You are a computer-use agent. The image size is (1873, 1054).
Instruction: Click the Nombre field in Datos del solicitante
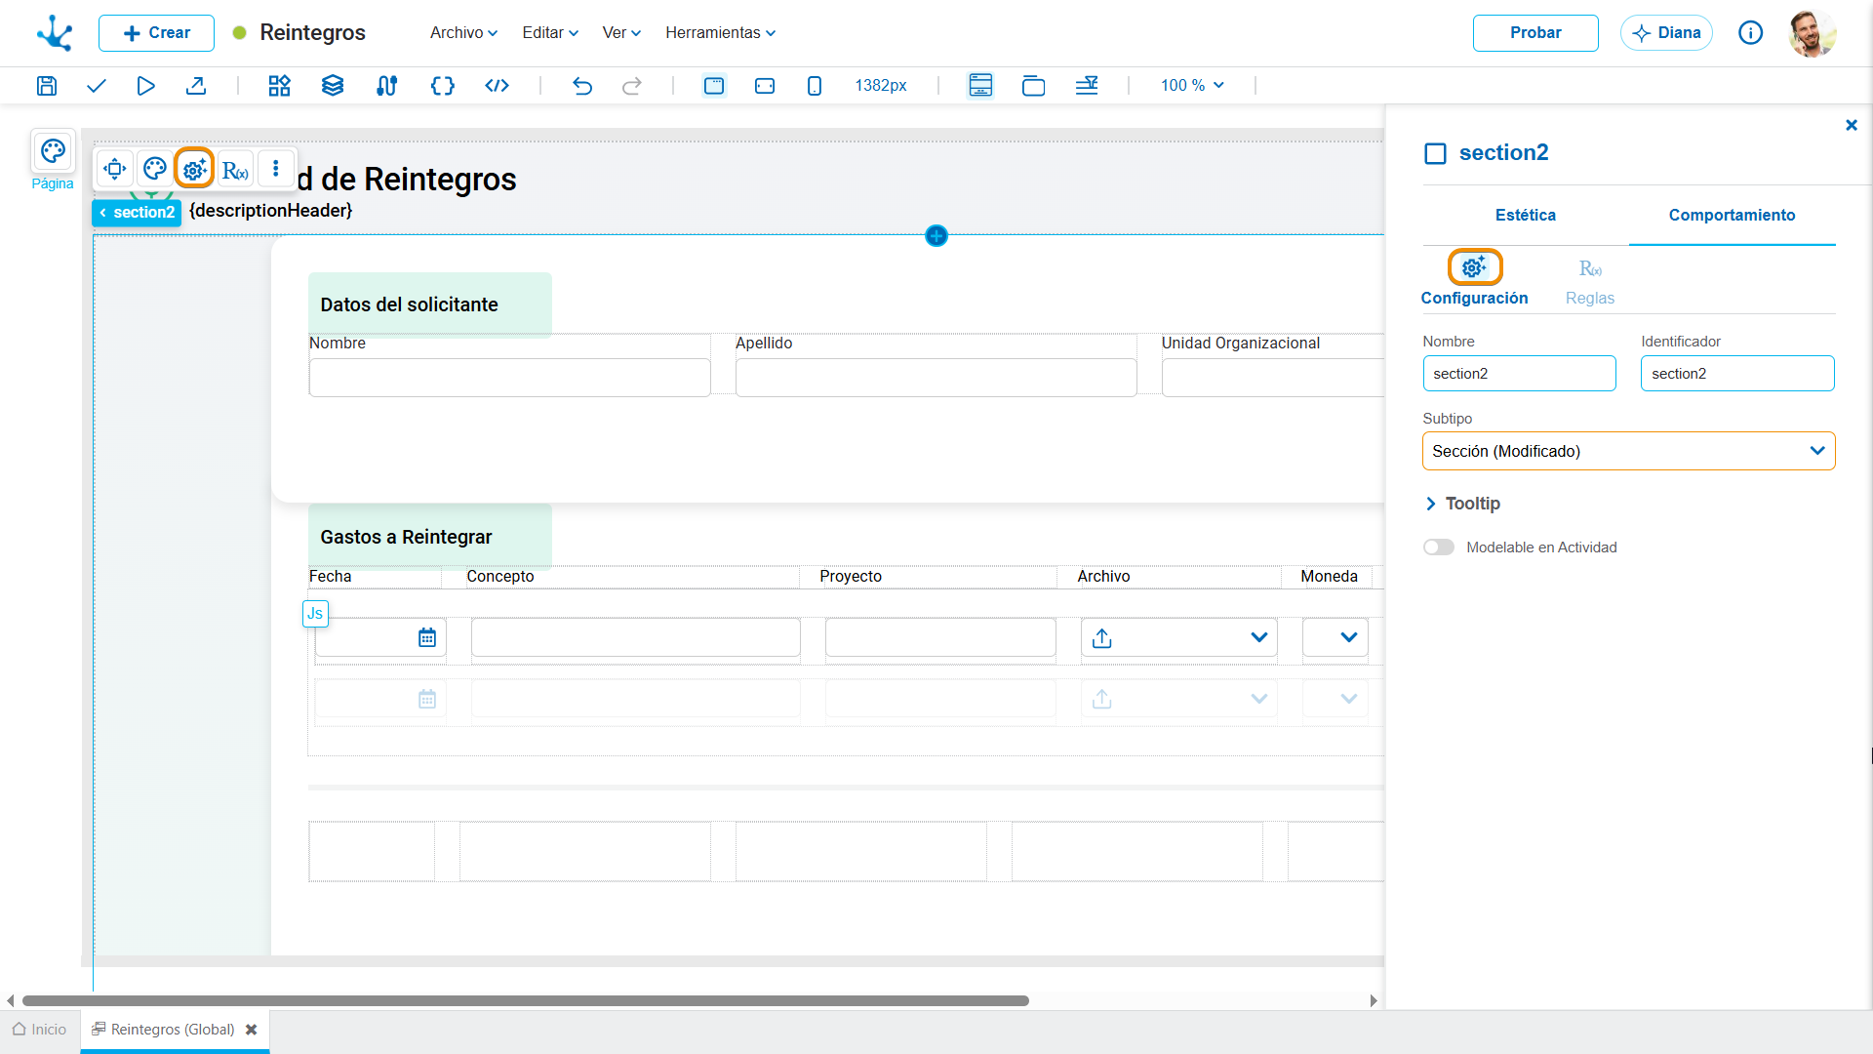click(x=509, y=378)
